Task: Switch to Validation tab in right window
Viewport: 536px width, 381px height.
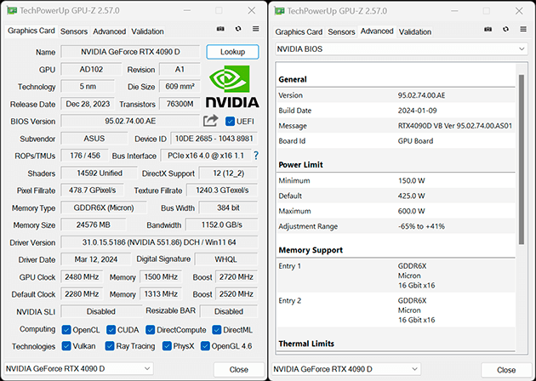Action: click(415, 31)
